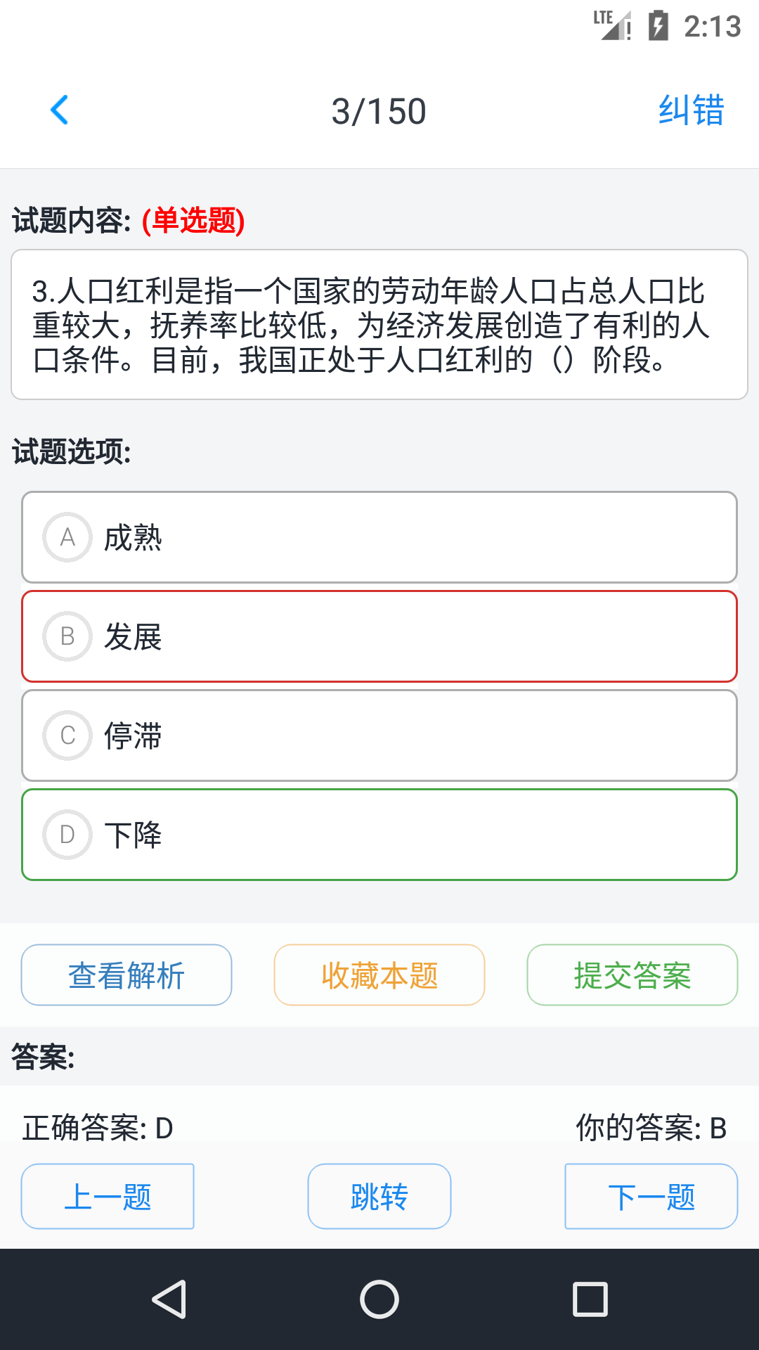759x1350 pixels.
Task: Click the 查看解析 button
Action: coord(126,975)
